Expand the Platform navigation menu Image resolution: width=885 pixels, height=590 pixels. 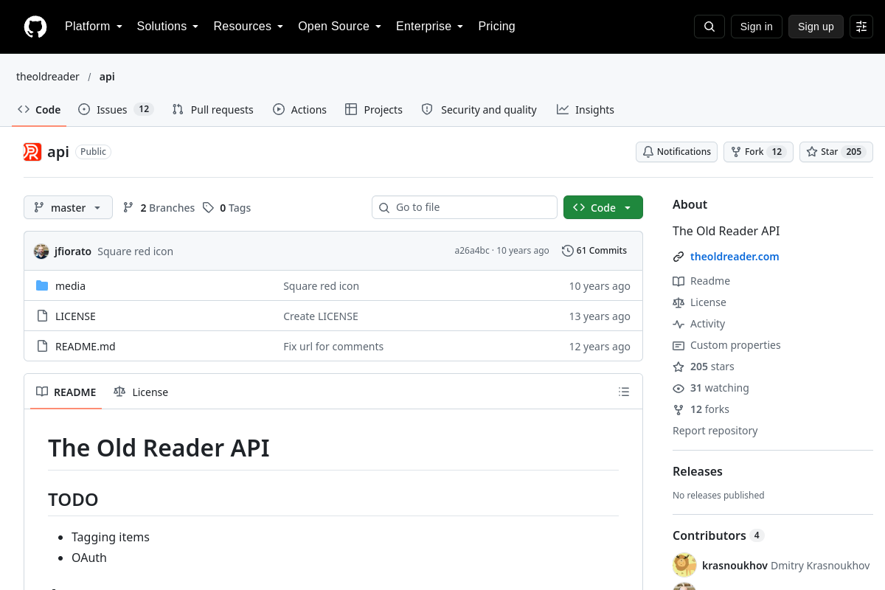(x=94, y=27)
